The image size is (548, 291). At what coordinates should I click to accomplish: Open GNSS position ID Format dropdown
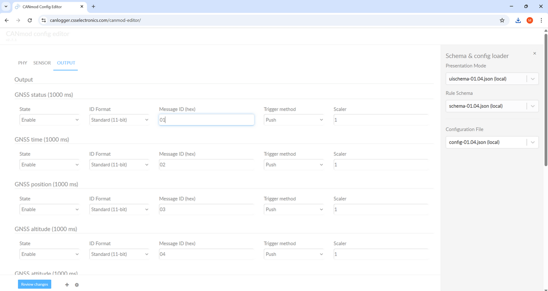(119, 210)
